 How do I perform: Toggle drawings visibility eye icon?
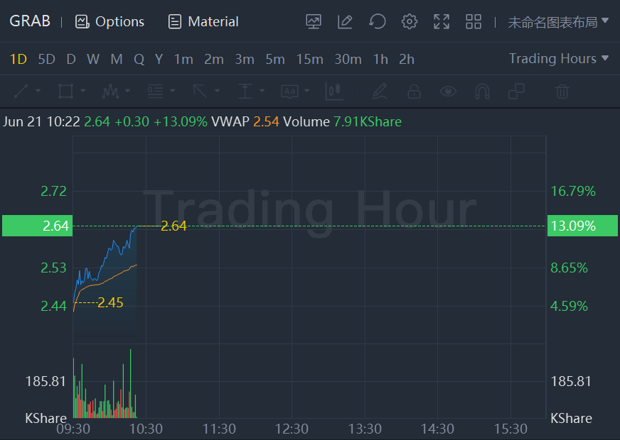[x=448, y=91]
